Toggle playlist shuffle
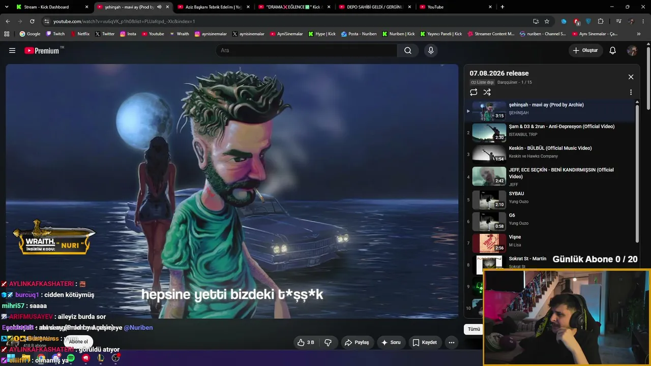651x366 pixels. tap(487, 92)
